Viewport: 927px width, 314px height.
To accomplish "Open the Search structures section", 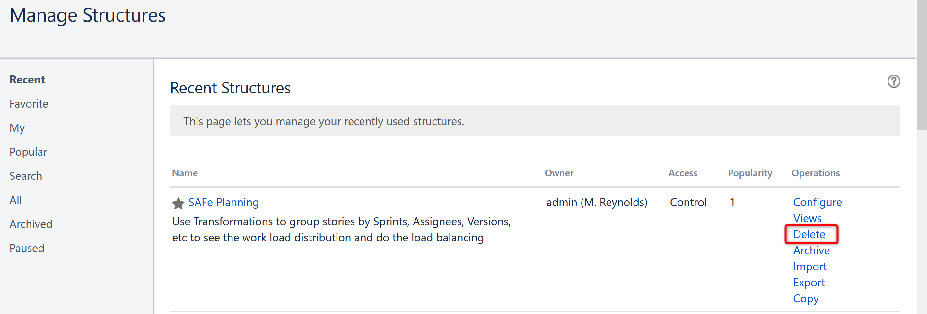I will click(x=26, y=176).
